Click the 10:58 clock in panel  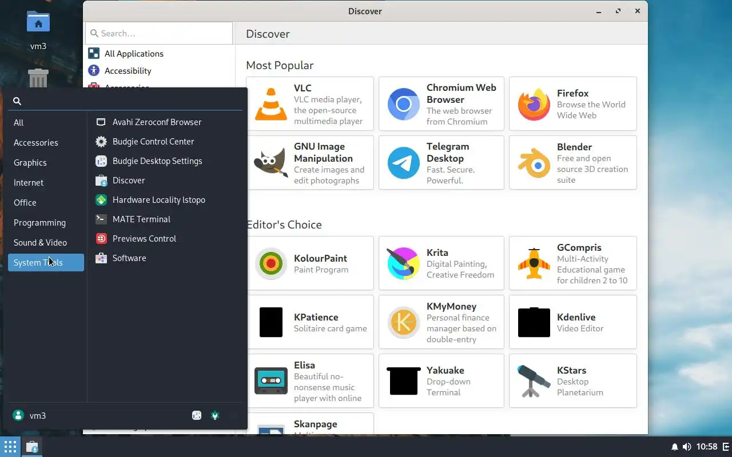pos(707,447)
